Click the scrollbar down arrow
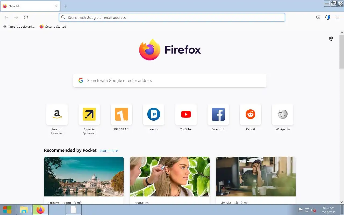 (342, 202)
